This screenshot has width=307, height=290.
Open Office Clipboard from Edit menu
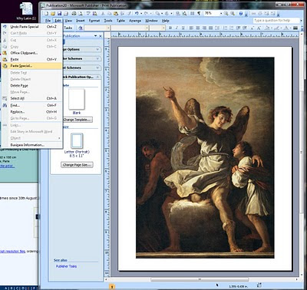point(31,53)
